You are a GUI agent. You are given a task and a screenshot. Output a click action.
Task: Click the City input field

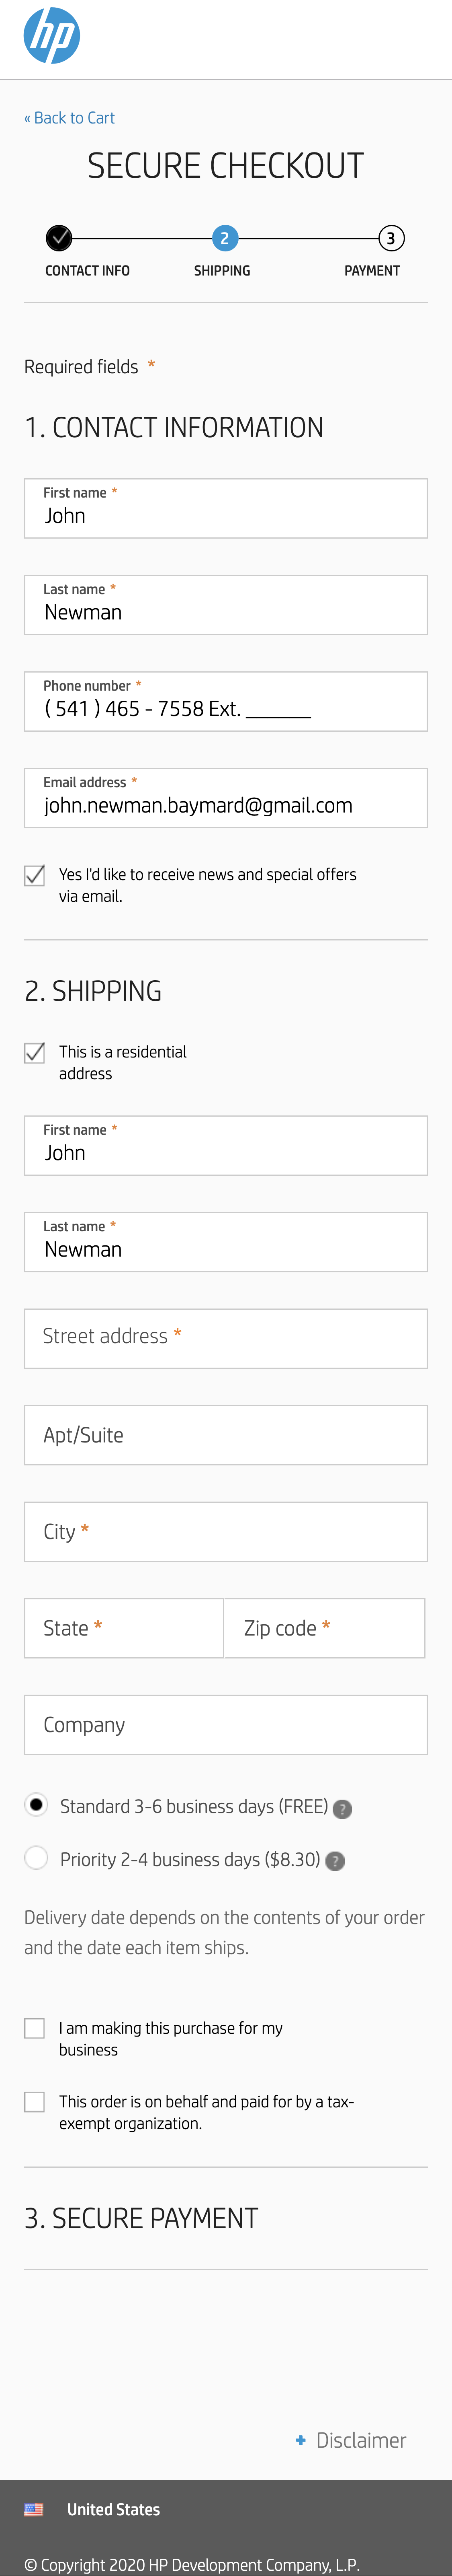click(225, 1531)
